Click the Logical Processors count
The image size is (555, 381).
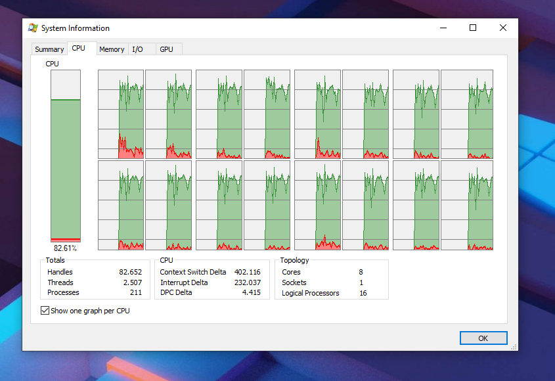pyautogui.click(x=363, y=293)
